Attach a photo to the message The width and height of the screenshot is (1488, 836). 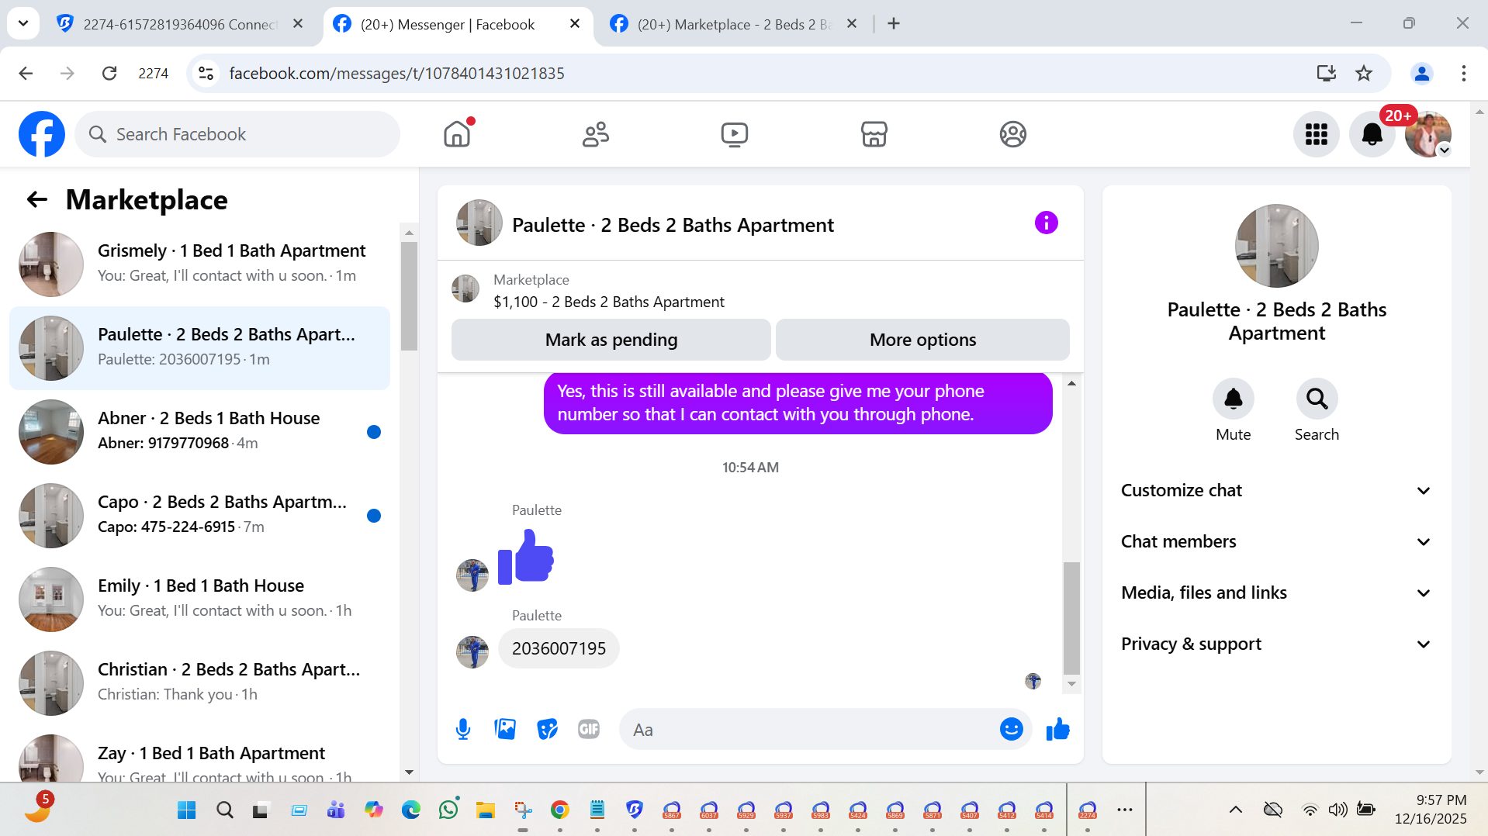click(x=505, y=729)
